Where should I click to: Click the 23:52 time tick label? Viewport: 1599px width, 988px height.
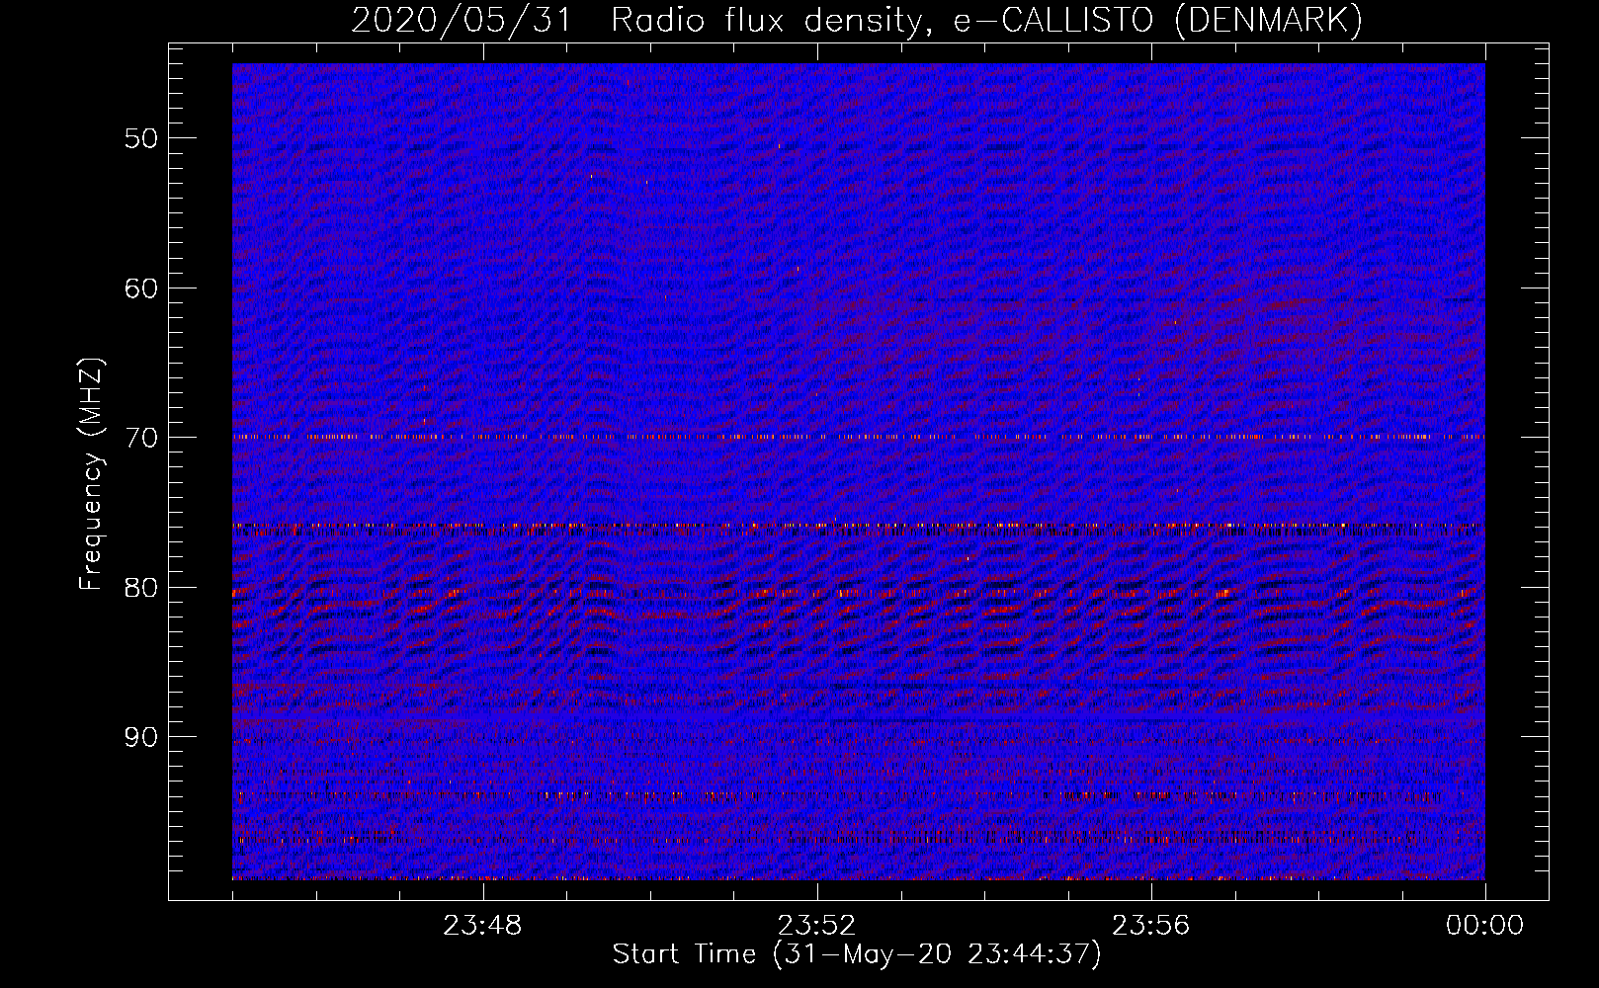pyautogui.click(x=816, y=926)
